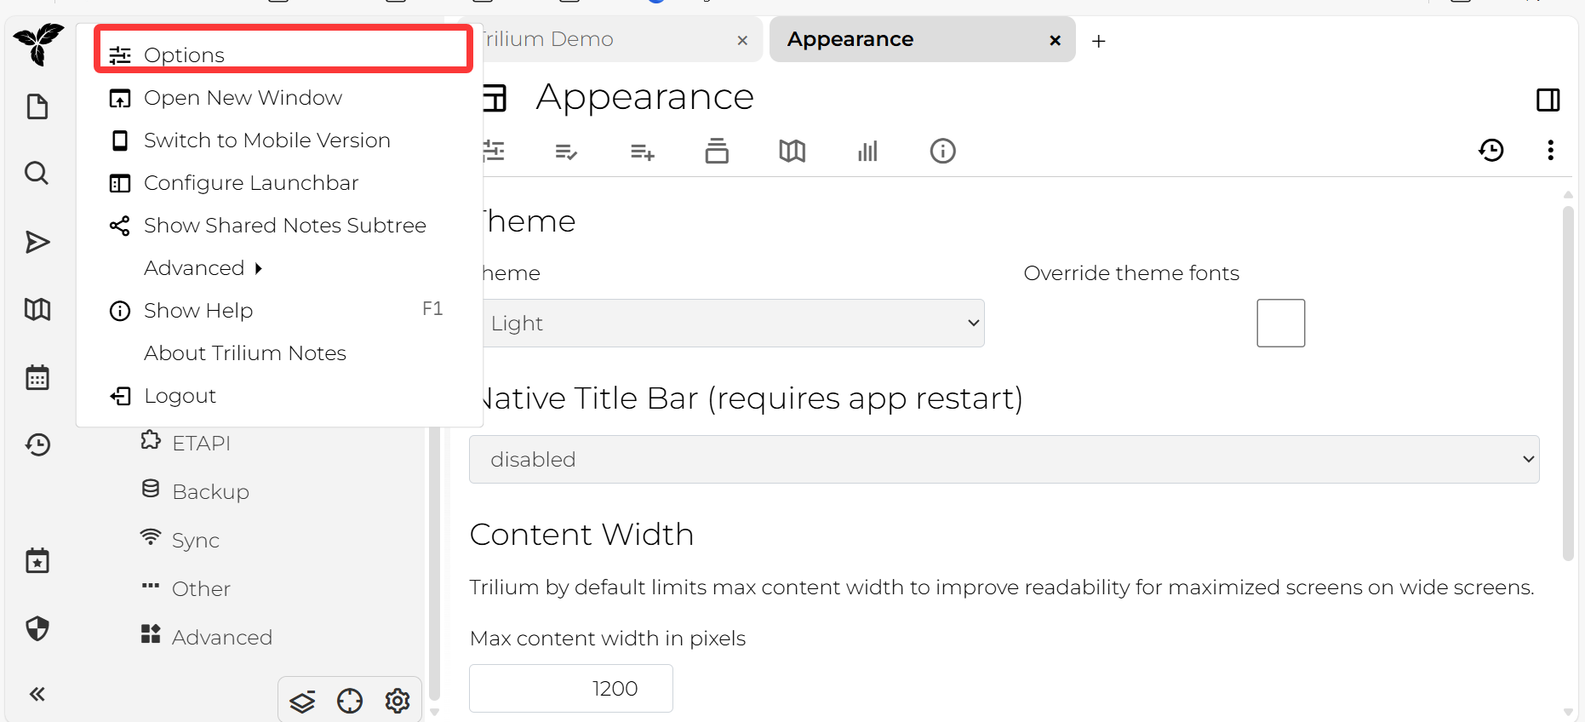Collapse the left pane with double chevron

pyautogui.click(x=37, y=694)
